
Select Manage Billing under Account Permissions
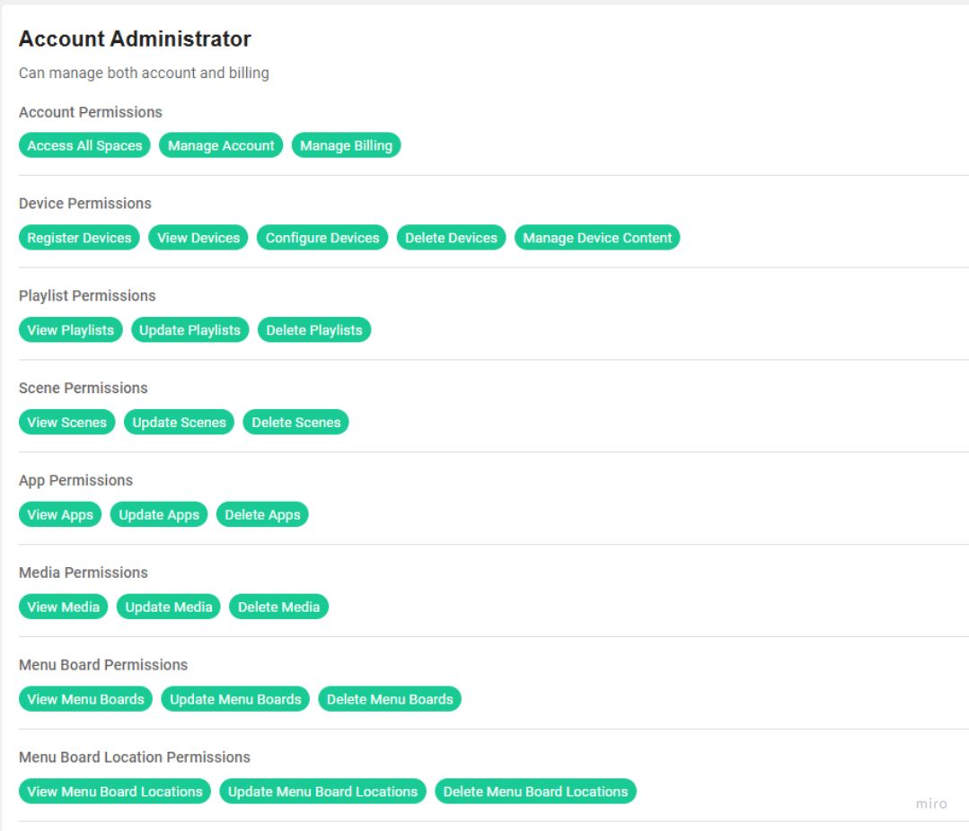coord(346,145)
